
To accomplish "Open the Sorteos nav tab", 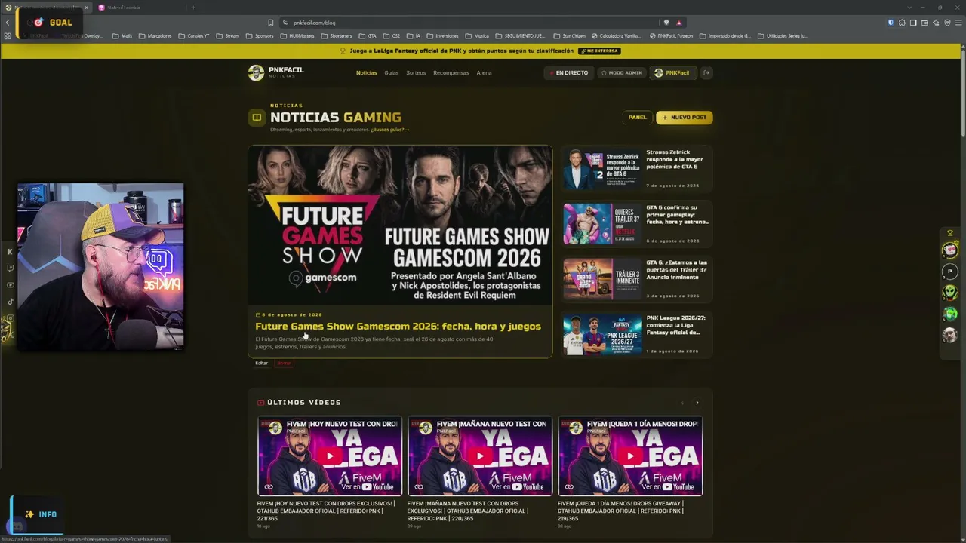I will (x=416, y=73).
